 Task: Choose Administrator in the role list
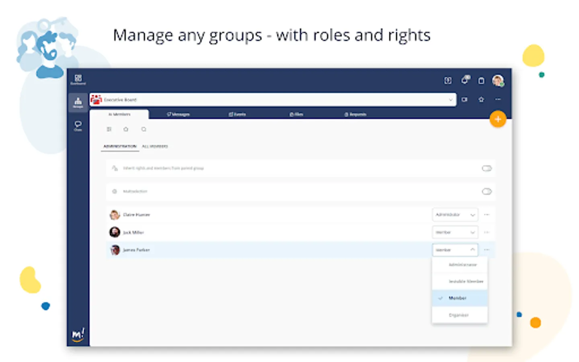pyautogui.click(x=460, y=265)
